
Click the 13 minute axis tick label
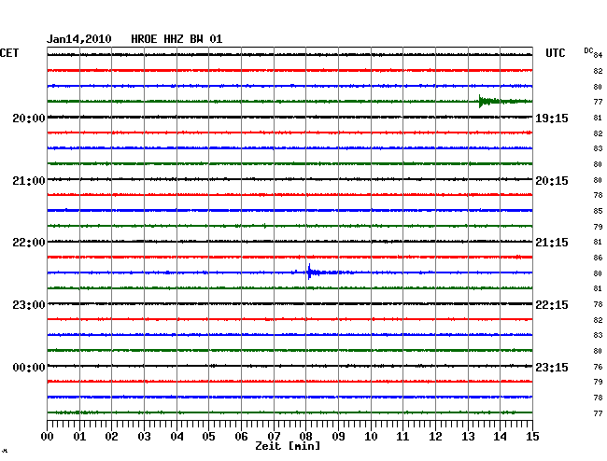pyautogui.click(x=468, y=436)
